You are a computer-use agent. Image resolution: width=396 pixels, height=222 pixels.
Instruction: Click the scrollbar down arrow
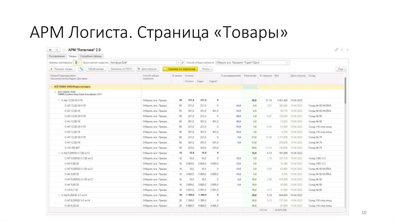tap(345, 211)
